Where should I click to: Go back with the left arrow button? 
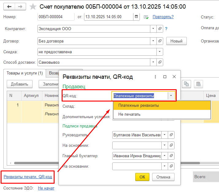tap(9, 6)
